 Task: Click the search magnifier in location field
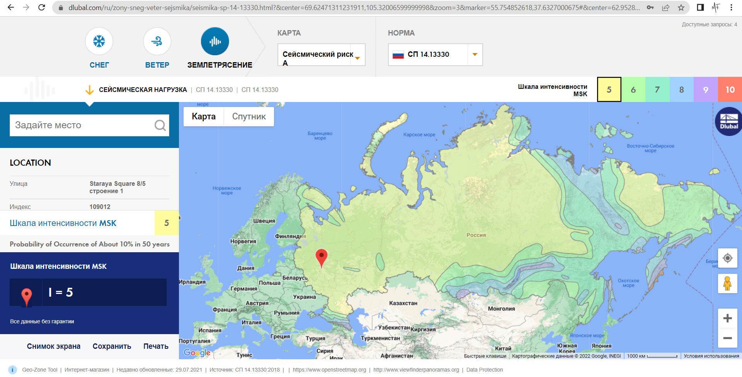160,125
